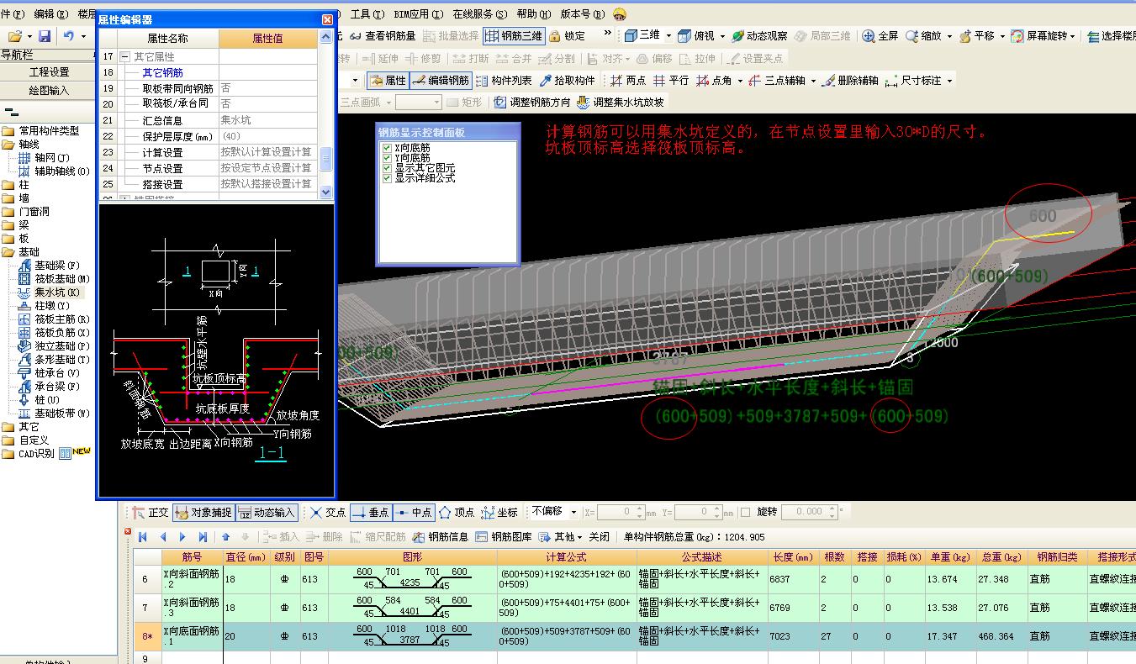Use the 拾取构件 pick component tool
Image resolution: width=1136 pixels, height=664 pixels.
568,81
